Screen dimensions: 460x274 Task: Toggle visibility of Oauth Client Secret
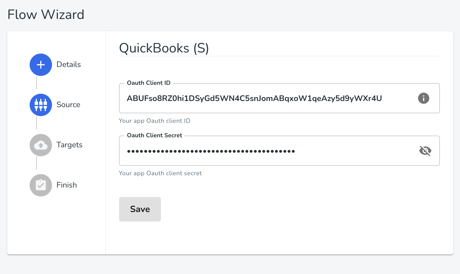coord(425,151)
